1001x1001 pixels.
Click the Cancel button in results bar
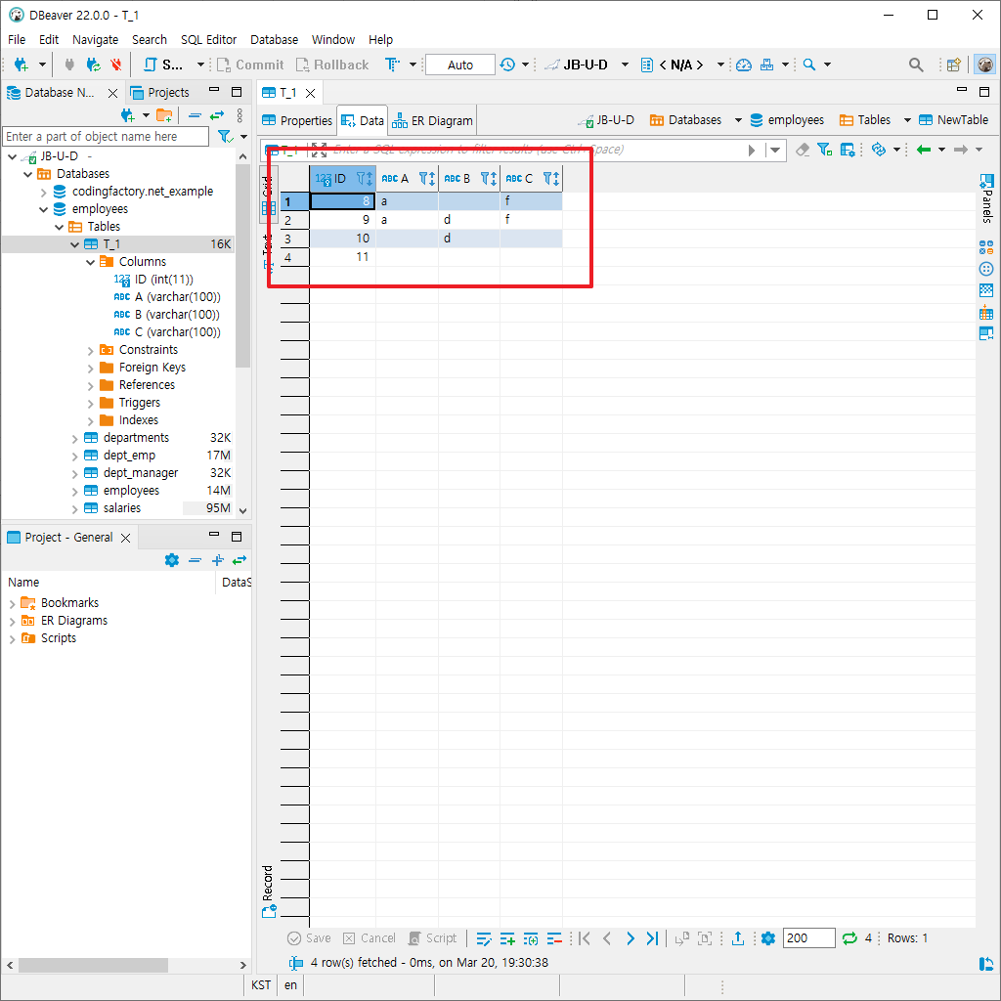coord(369,938)
